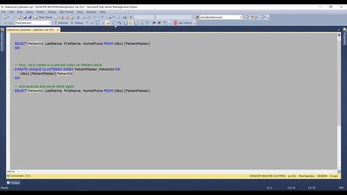Open the Window menu
The width and height of the screenshot is (347, 195).
tap(91, 12)
